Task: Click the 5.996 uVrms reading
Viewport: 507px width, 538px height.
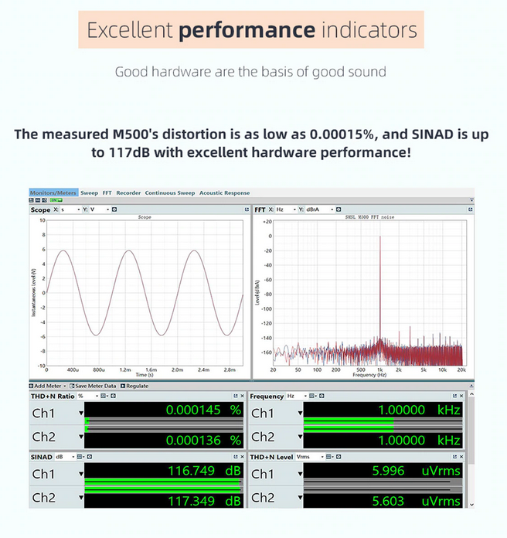Action: (416, 471)
